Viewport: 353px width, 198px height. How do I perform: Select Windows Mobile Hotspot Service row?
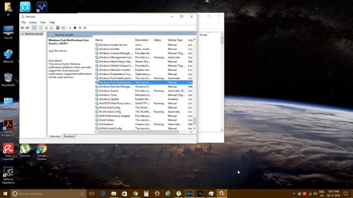143,66
